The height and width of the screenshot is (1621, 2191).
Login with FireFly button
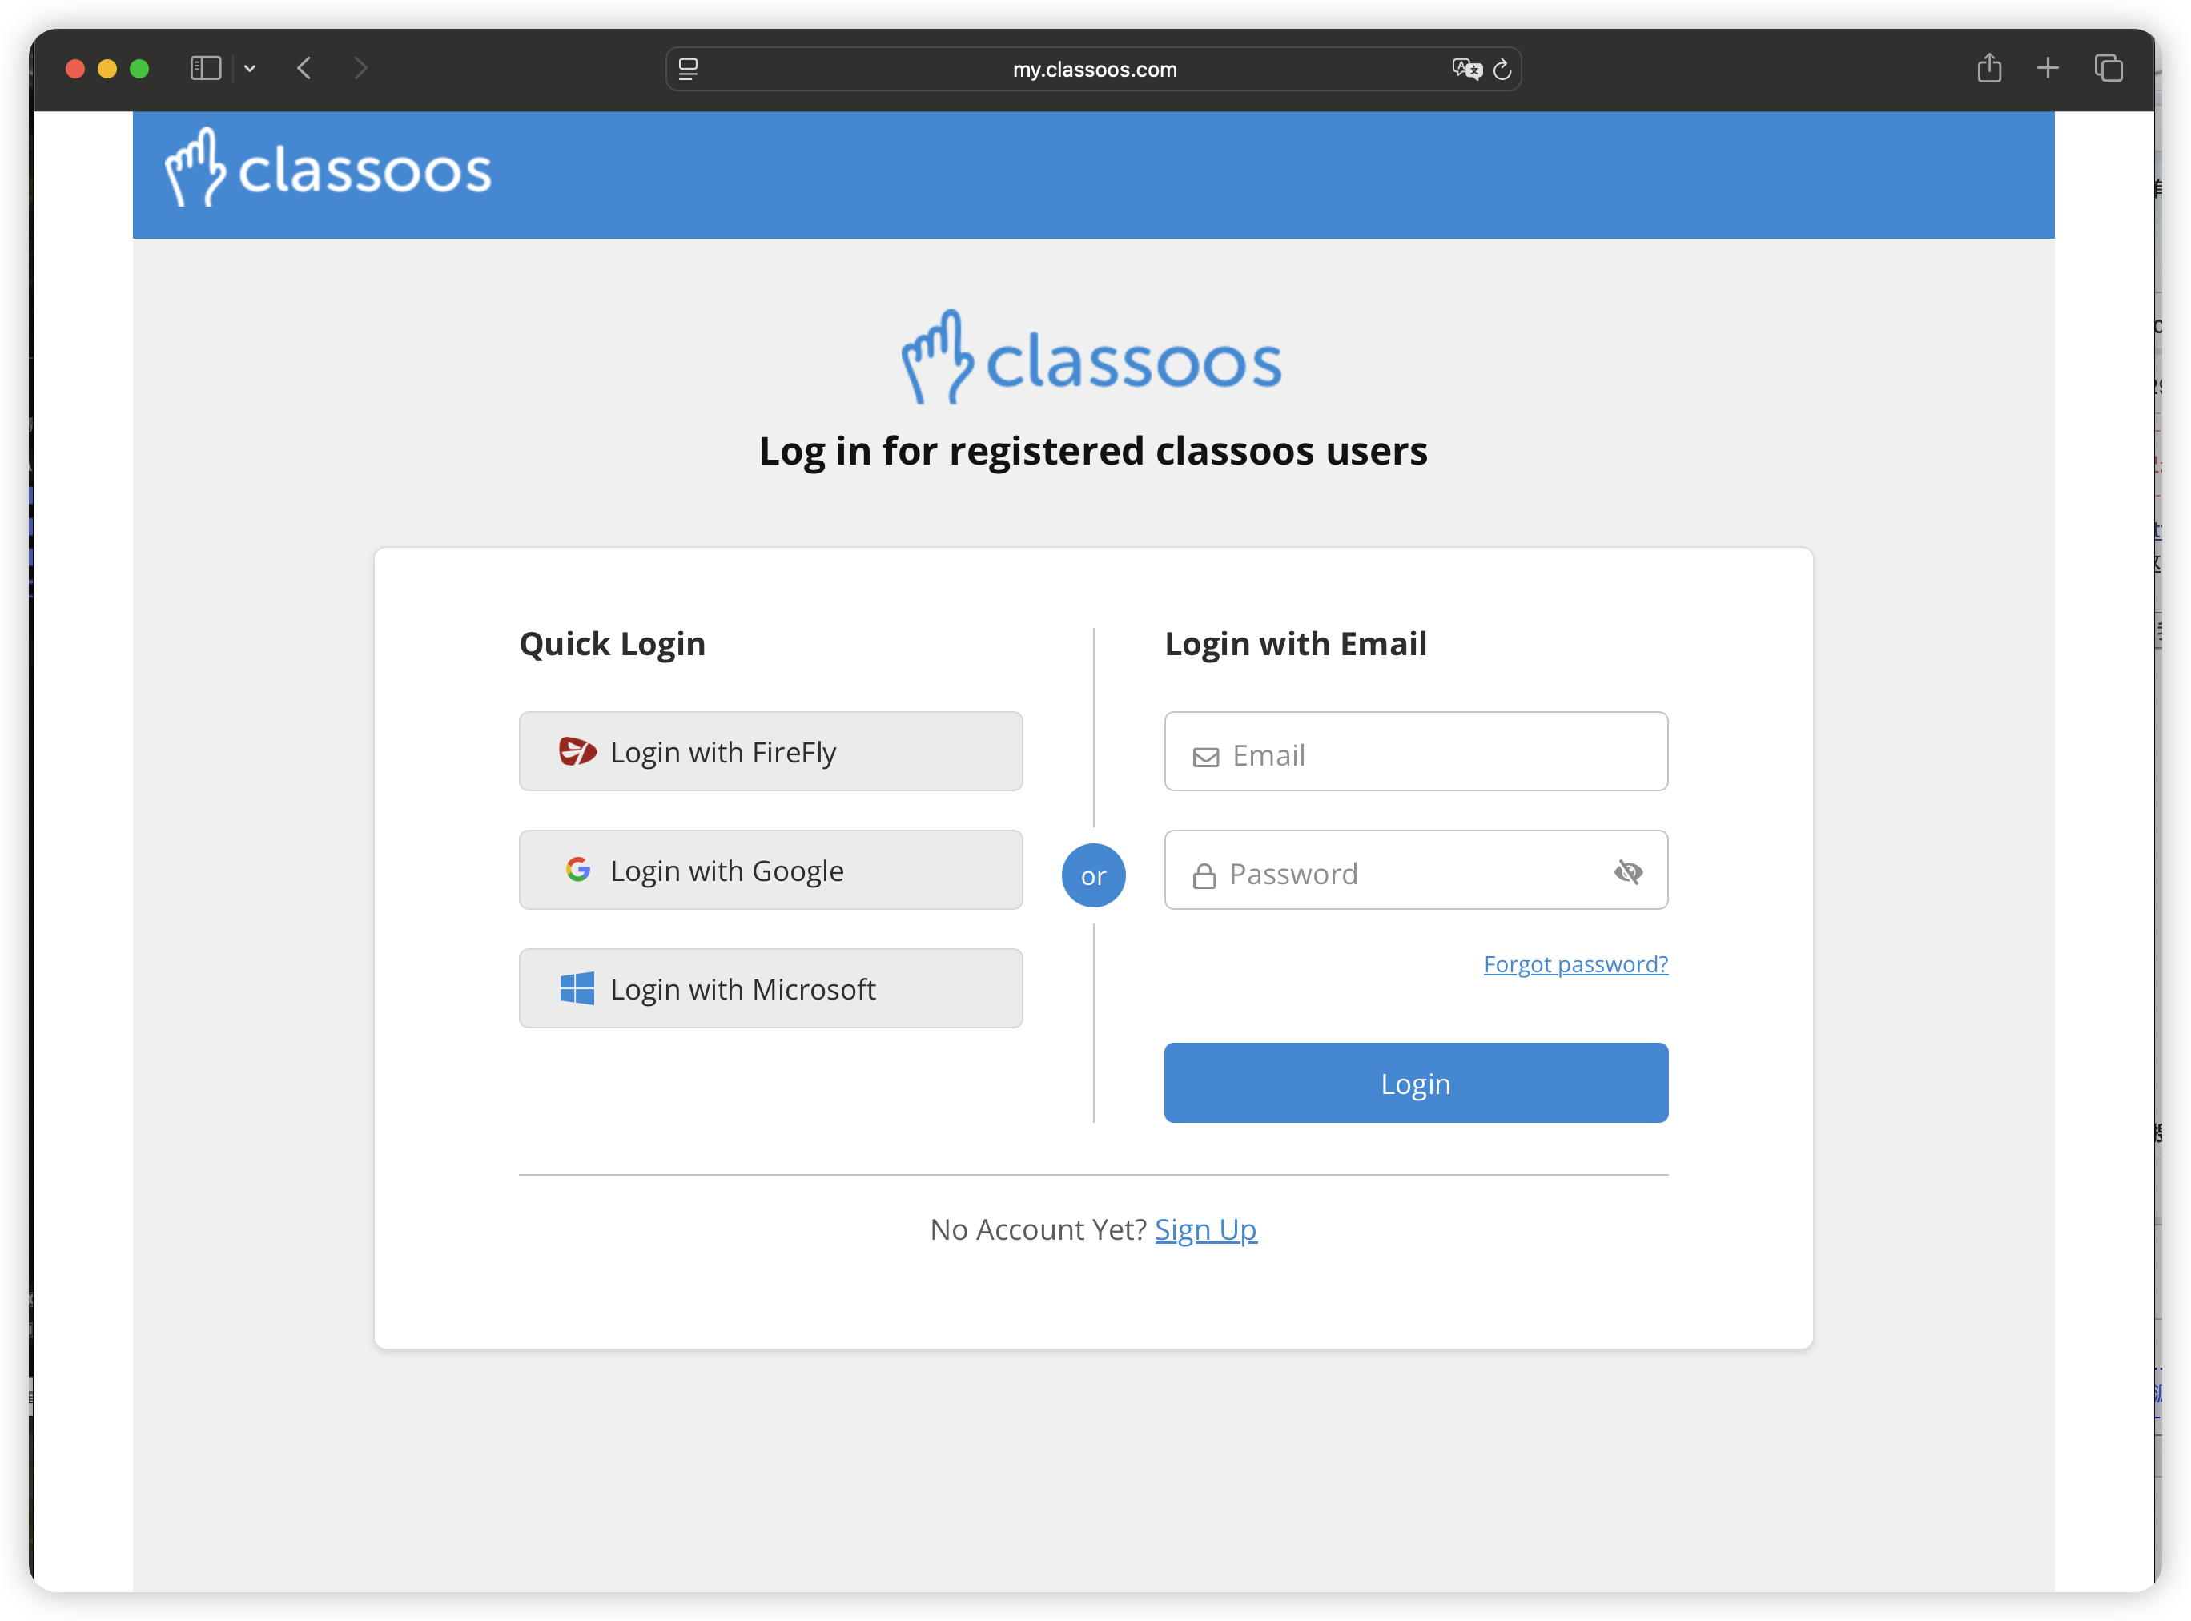pos(770,751)
